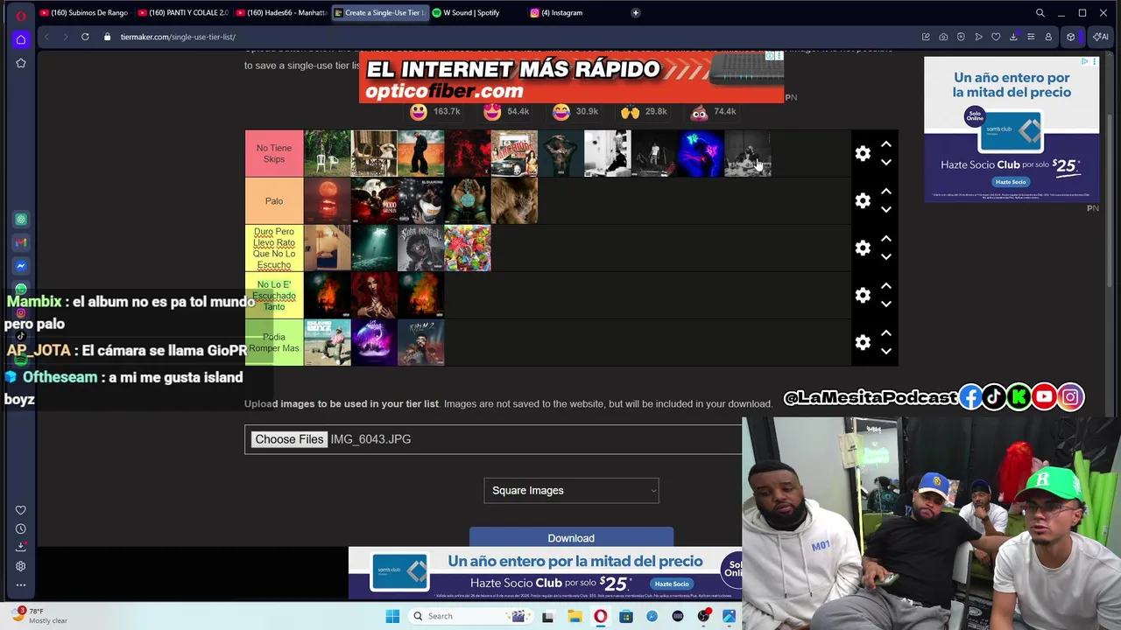The height and width of the screenshot is (630, 1121).
Task: Click the Choose Files button
Action: (289, 439)
